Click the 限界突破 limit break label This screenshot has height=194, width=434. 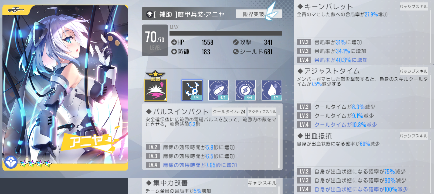[254, 14]
